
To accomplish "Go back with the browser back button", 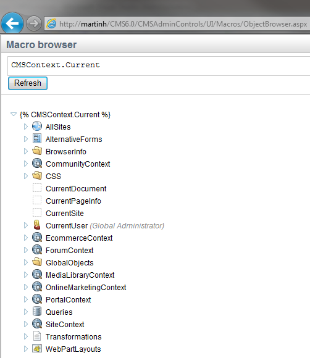I will (x=12, y=23).
